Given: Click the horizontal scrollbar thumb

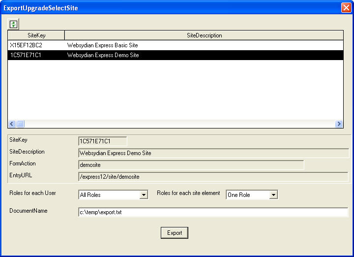Looking at the screenshot, I should (x=20, y=124).
